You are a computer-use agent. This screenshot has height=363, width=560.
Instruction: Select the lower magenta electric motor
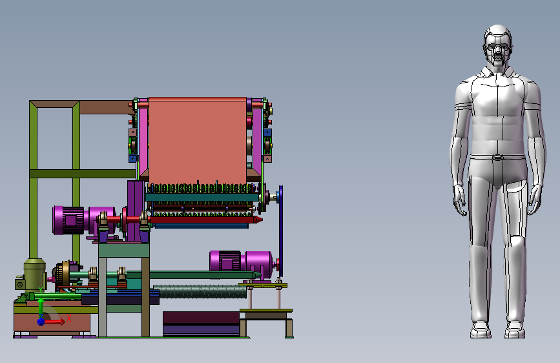click(x=242, y=264)
